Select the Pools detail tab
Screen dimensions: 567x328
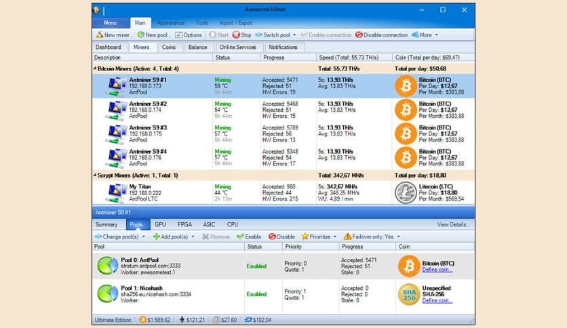[136, 224]
